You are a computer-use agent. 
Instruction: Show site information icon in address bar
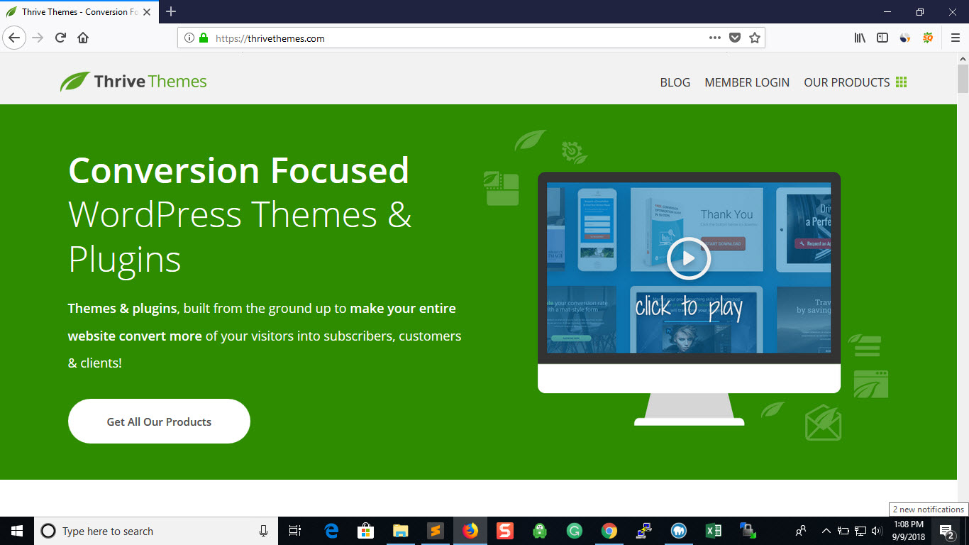(189, 38)
